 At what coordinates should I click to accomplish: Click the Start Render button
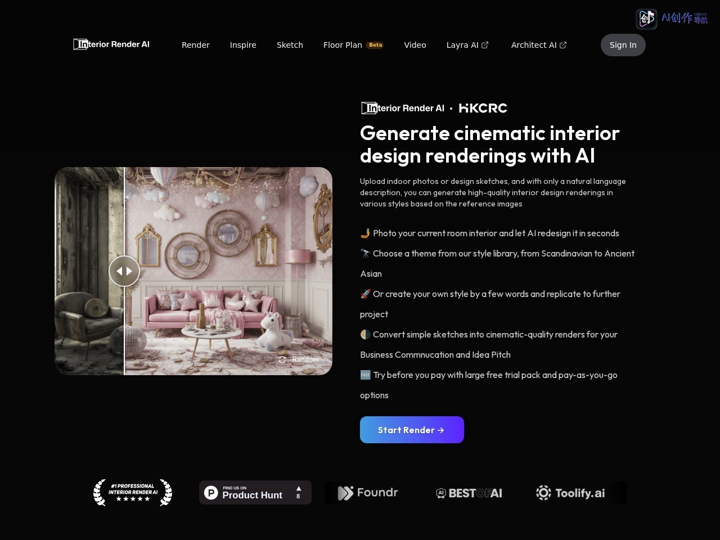tap(412, 430)
